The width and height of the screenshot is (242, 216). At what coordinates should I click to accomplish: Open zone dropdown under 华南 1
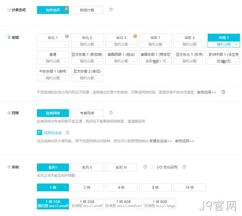[224, 45]
